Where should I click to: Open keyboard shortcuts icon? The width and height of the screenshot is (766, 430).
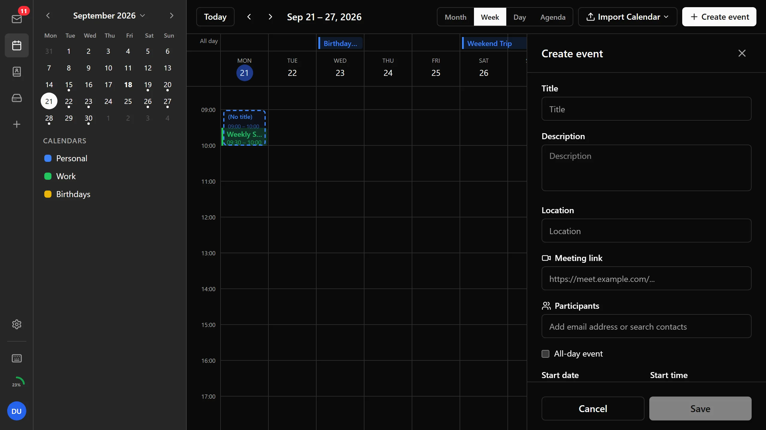point(17,358)
